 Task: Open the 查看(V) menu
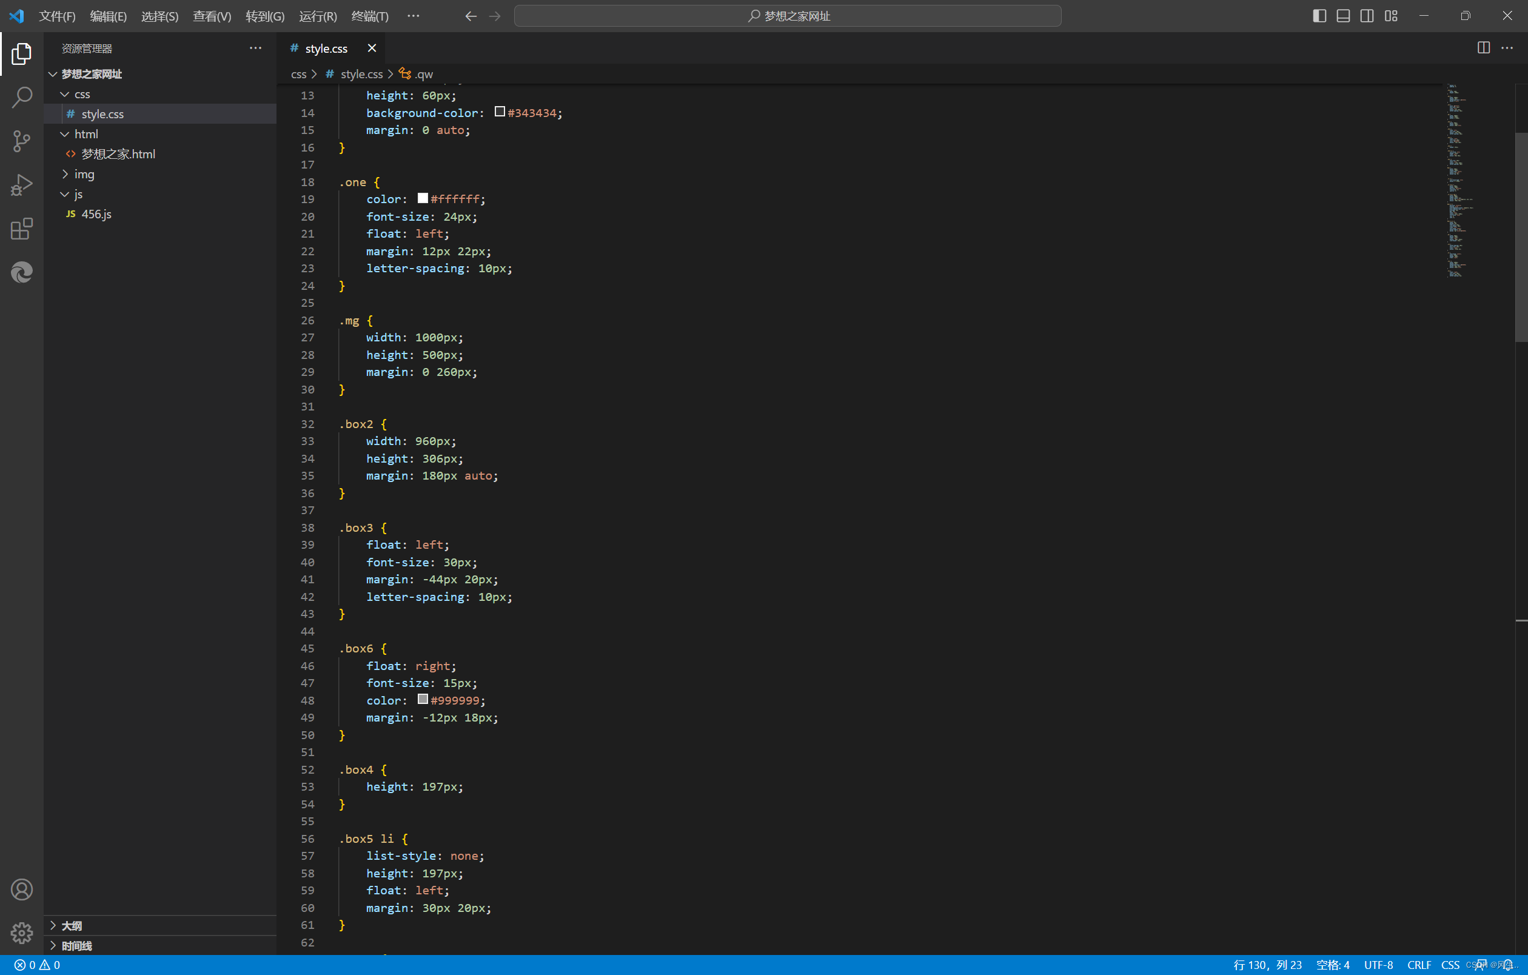(211, 16)
